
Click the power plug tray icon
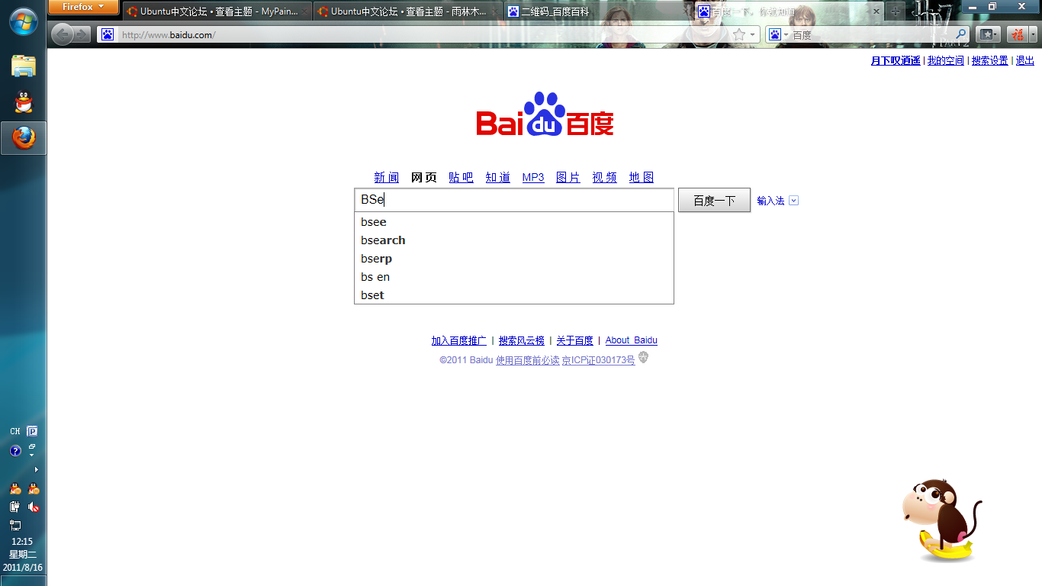coord(15,507)
